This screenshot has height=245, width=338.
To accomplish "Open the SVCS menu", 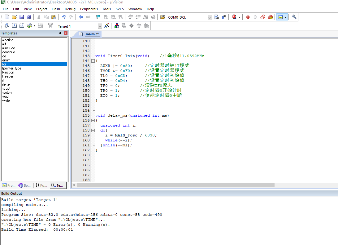I will point(120,9).
